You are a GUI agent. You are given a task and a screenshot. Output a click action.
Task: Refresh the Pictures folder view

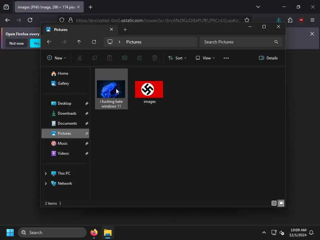click(94, 42)
